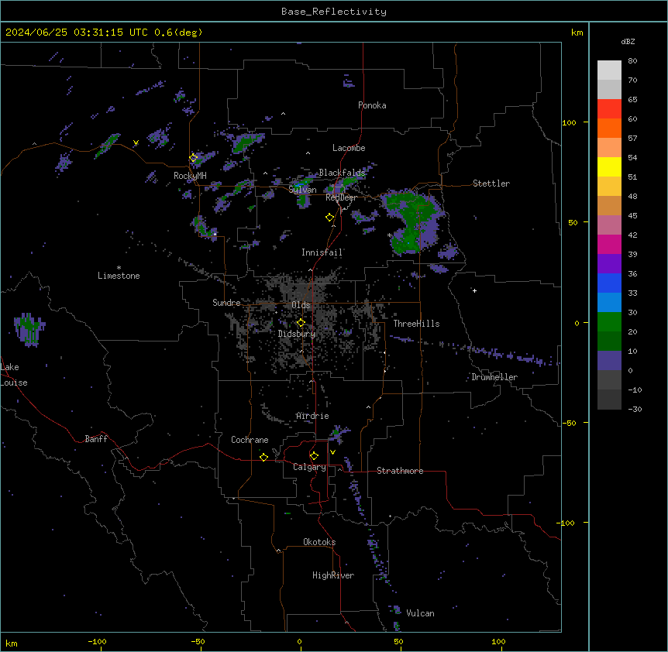Image resolution: width=668 pixels, height=652 pixels.
Task: Click the km unit label at top right
Action: coord(577,33)
